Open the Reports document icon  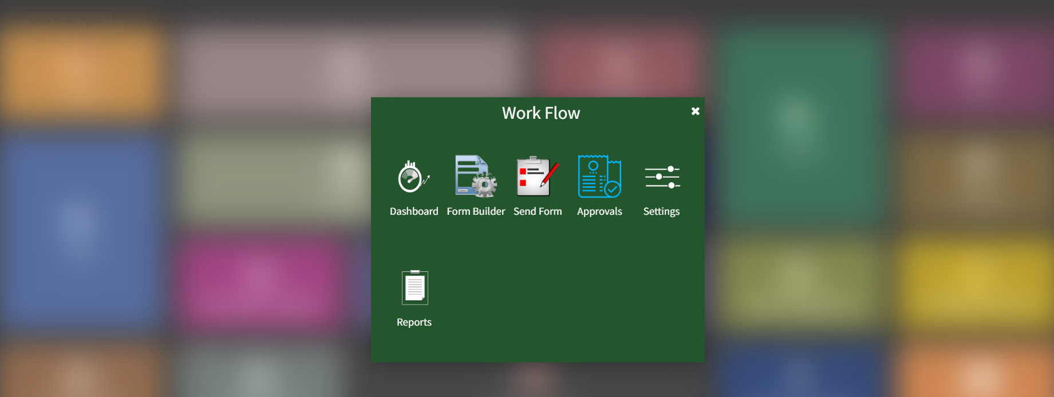coord(415,287)
